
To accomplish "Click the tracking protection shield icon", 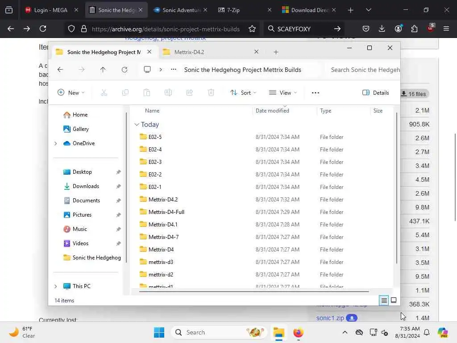I will pyautogui.click(x=71, y=29).
